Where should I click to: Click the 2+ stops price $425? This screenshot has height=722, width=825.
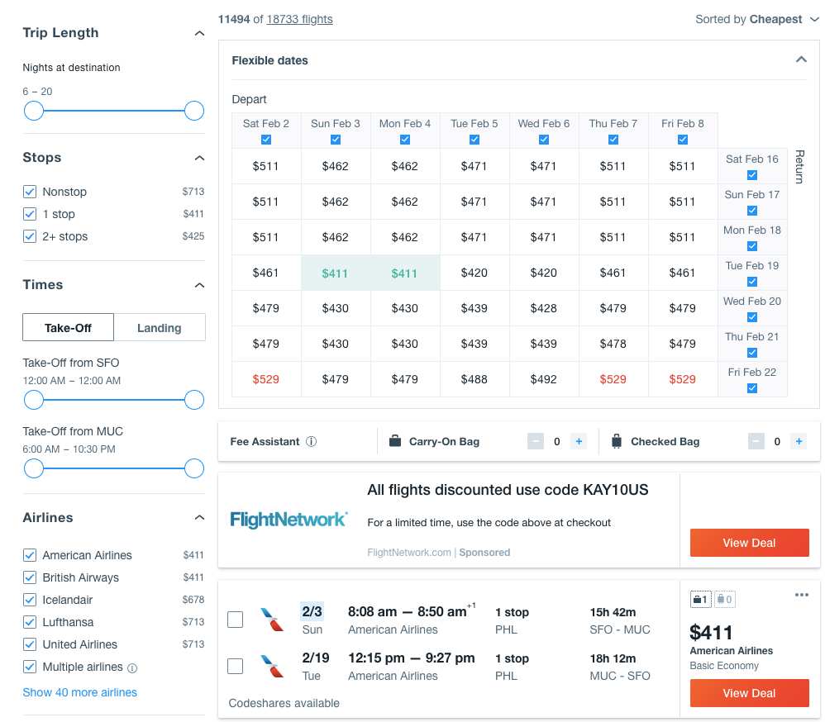click(193, 236)
